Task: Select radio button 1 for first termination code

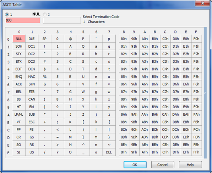Action: point(7,14)
